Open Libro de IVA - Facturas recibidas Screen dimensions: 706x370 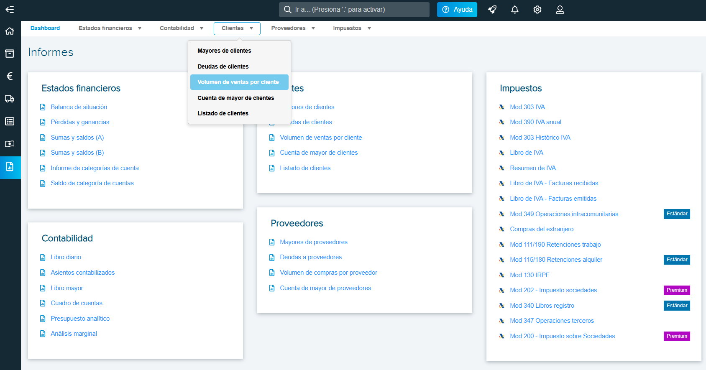[x=554, y=183]
